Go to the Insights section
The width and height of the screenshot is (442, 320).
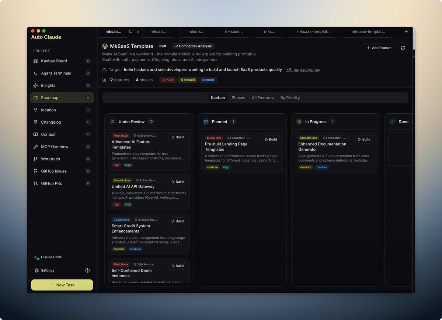pyautogui.click(x=62, y=86)
